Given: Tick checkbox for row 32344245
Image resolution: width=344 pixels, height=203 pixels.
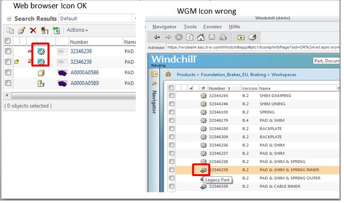Looking at the screenshot, I should pyautogui.click(x=172, y=95).
